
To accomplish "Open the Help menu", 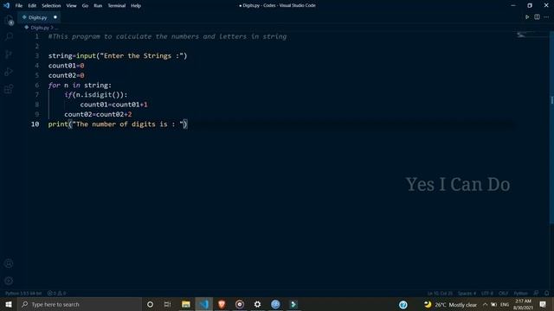I will [x=136, y=6].
